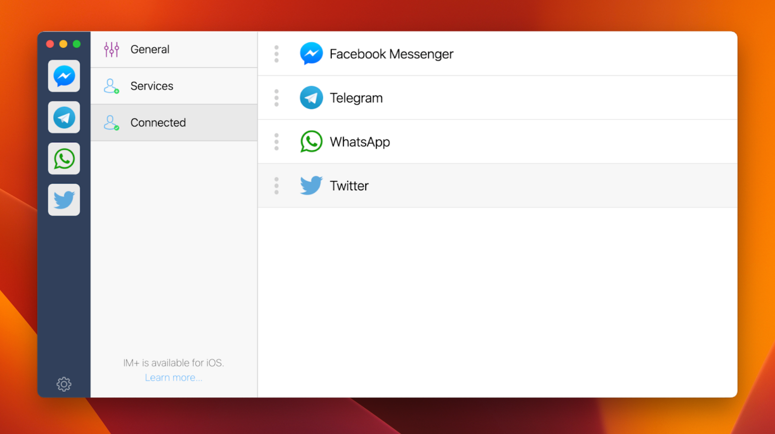Viewport: 775px width, 434px height.
Task: Click the Twitter bird logo in the list
Action: [x=311, y=186]
